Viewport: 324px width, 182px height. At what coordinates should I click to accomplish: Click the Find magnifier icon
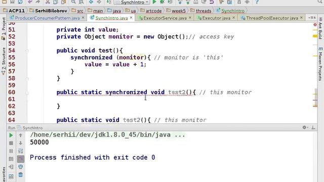point(73,2)
